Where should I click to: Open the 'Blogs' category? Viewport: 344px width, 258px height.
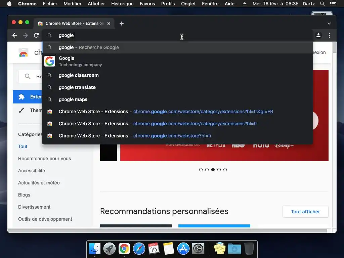click(x=24, y=195)
